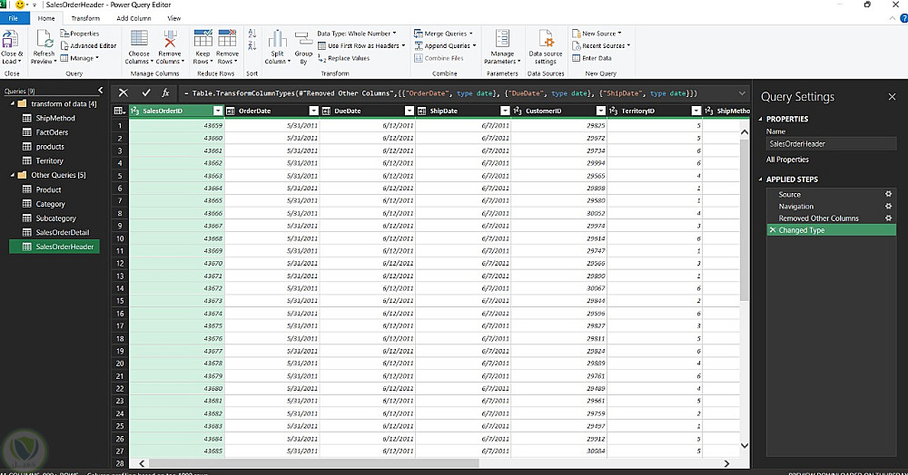Open the table corner menu icon
The image size is (908, 475).
pos(119,111)
